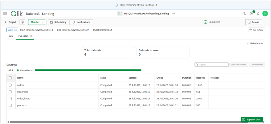Open the apps grid launcher icon

pyautogui.click(x=5, y=14)
